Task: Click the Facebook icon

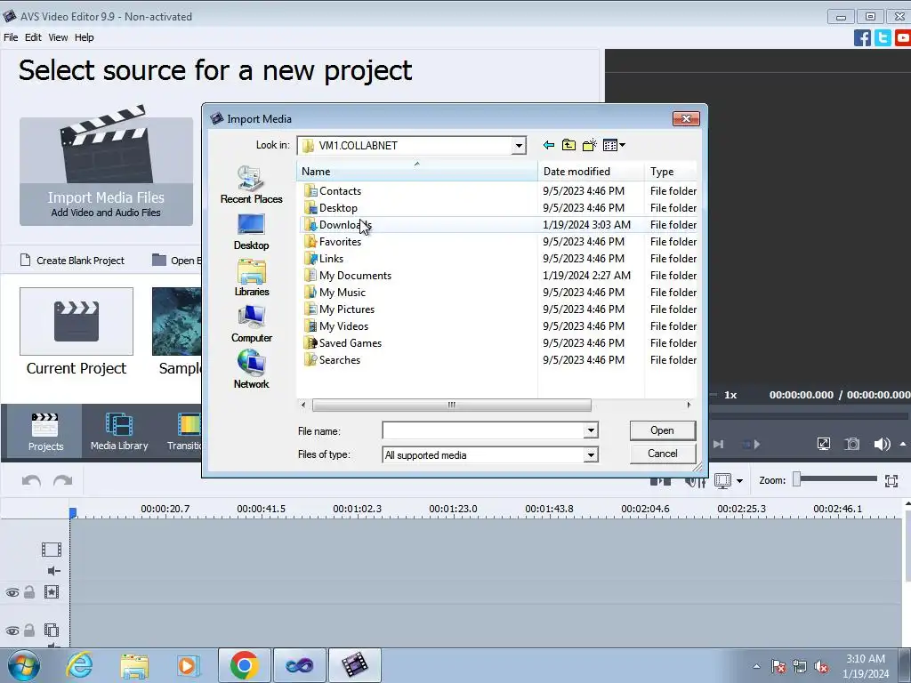Action: point(862,38)
